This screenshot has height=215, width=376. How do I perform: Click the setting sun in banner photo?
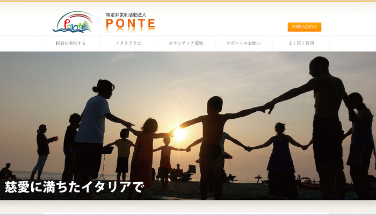[x=179, y=133]
